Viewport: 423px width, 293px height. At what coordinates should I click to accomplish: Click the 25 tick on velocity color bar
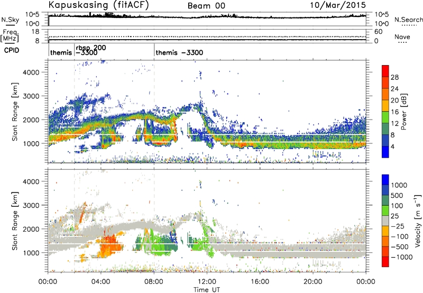[394, 216]
